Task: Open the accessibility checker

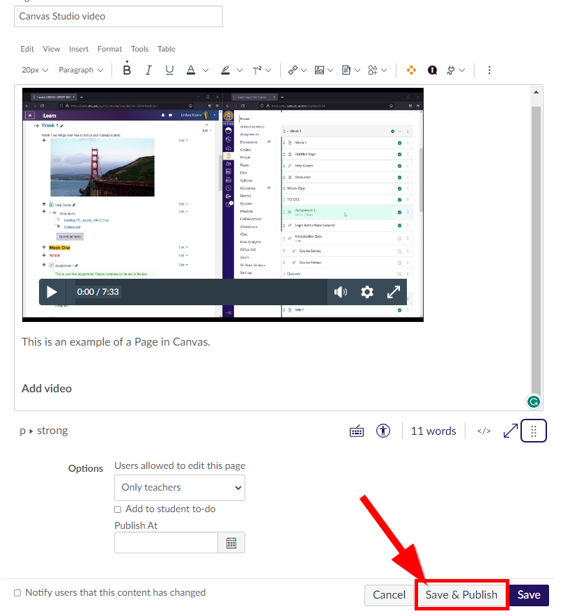Action: [383, 431]
